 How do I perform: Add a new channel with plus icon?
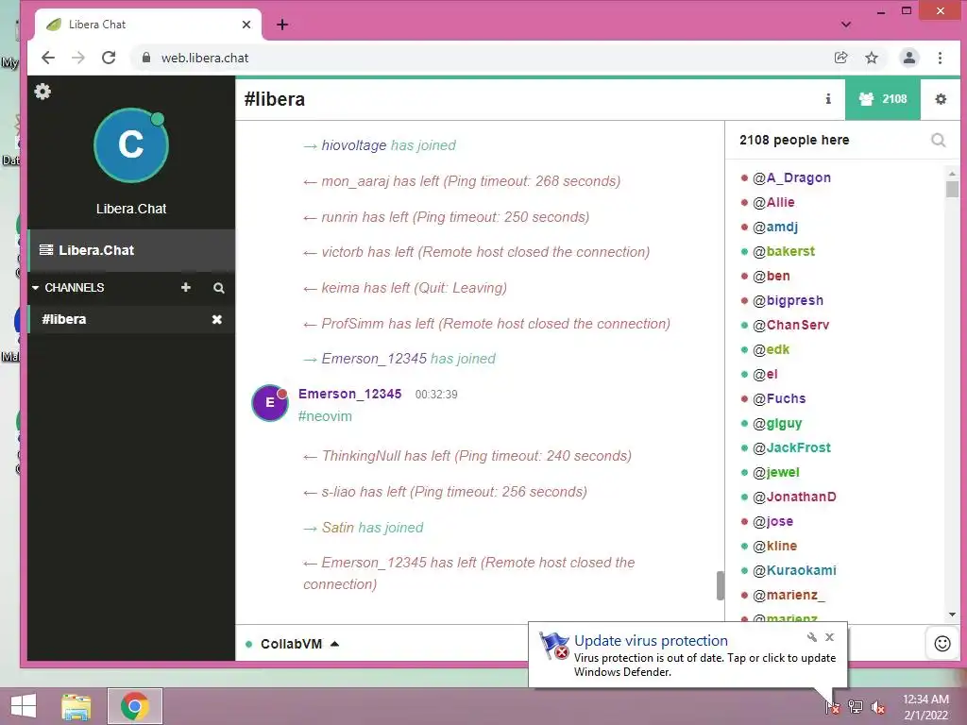coord(186,287)
